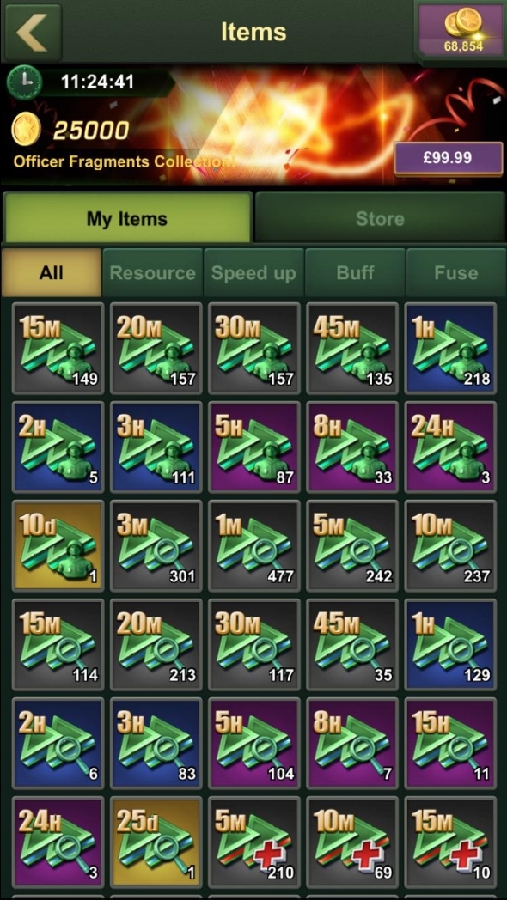Select the 2H research speedup item

click(x=58, y=744)
